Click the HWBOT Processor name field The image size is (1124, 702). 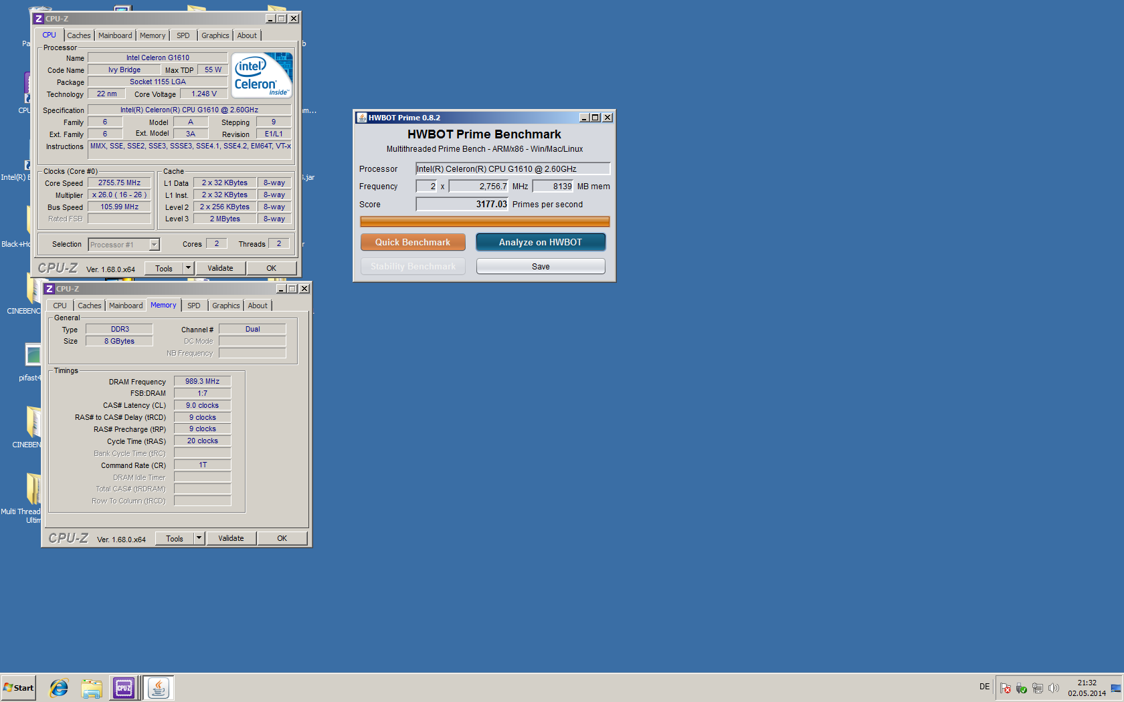coord(512,168)
